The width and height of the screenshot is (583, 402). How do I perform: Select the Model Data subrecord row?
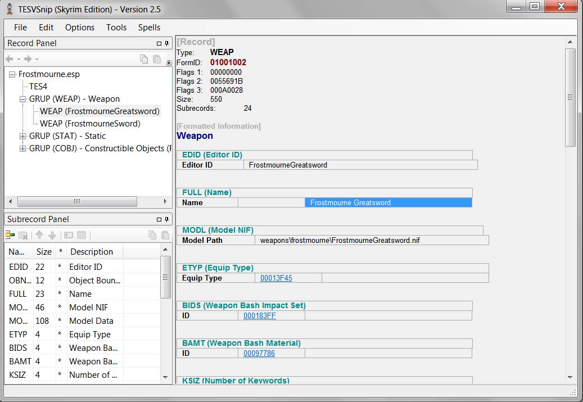click(x=83, y=321)
